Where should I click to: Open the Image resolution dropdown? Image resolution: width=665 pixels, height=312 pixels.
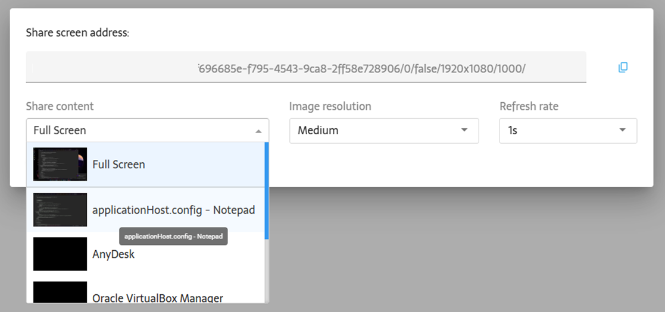[x=384, y=131]
